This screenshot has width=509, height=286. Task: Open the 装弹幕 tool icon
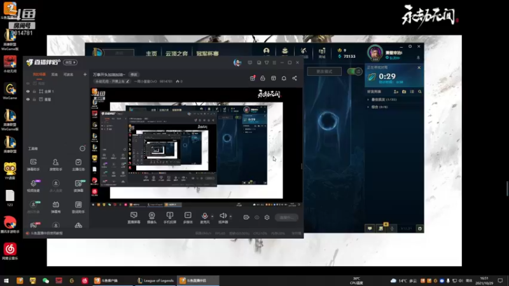tap(78, 186)
